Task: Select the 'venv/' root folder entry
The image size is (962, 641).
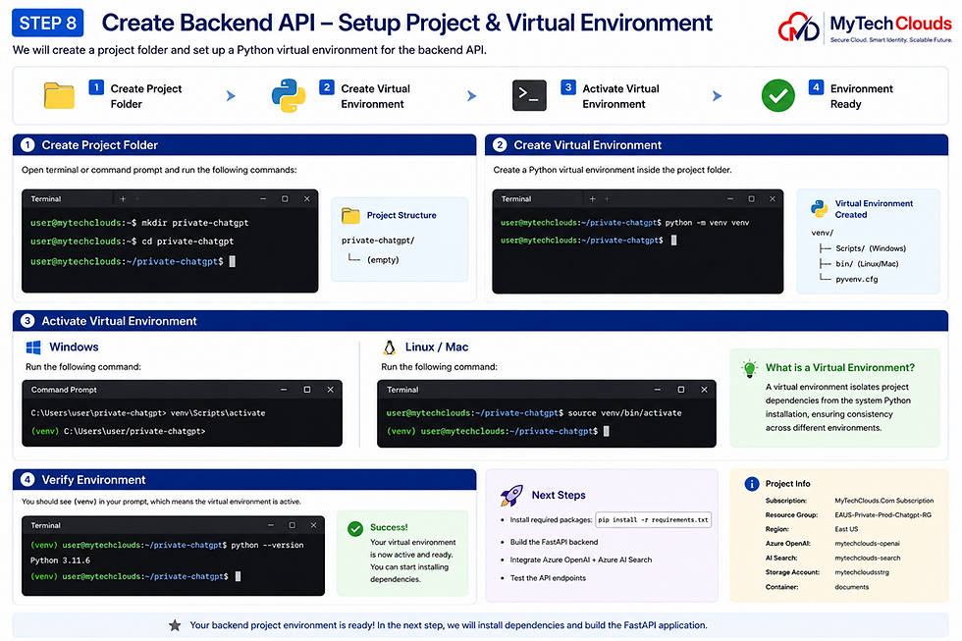Action: [x=823, y=233]
